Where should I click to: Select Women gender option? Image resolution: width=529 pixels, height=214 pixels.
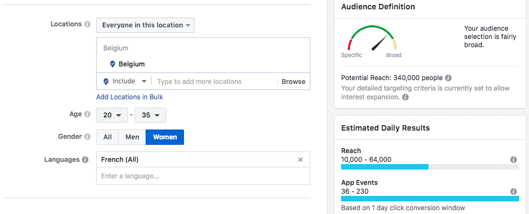[x=165, y=137]
